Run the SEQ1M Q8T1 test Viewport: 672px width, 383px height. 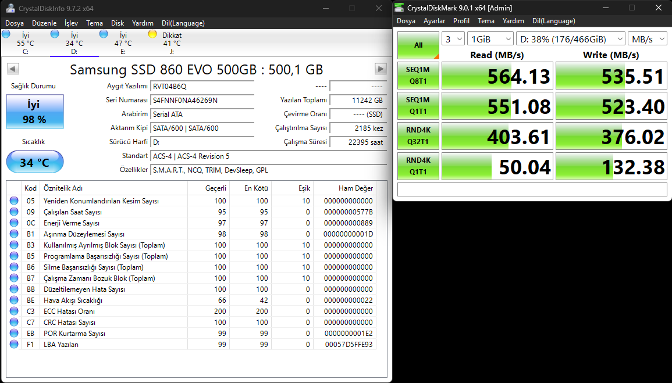pyautogui.click(x=418, y=76)
